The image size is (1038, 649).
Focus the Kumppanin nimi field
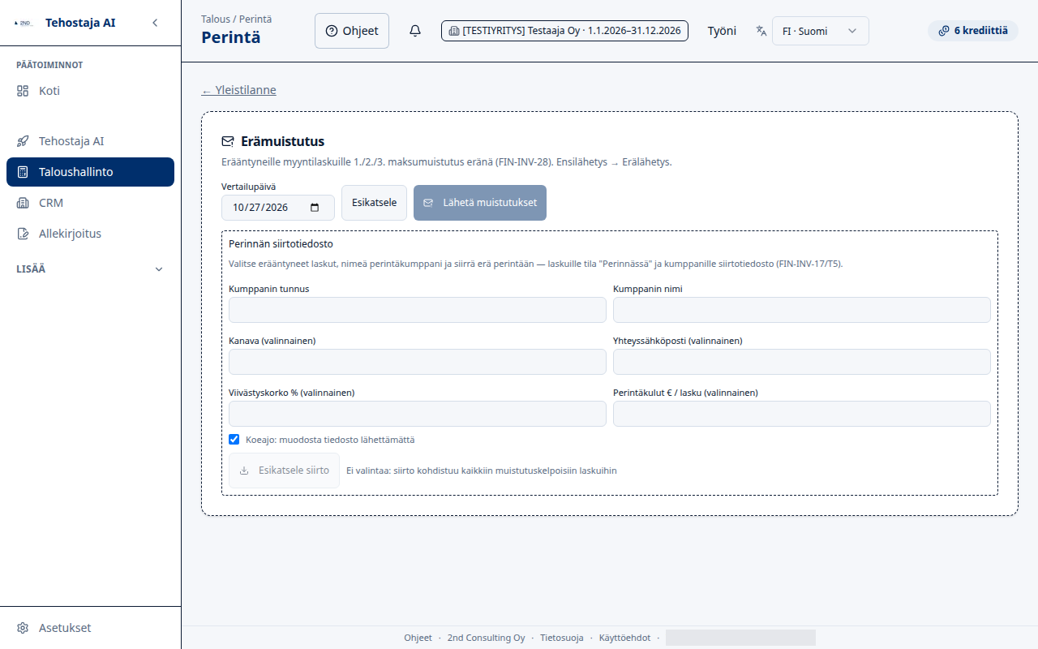(802, 310)
